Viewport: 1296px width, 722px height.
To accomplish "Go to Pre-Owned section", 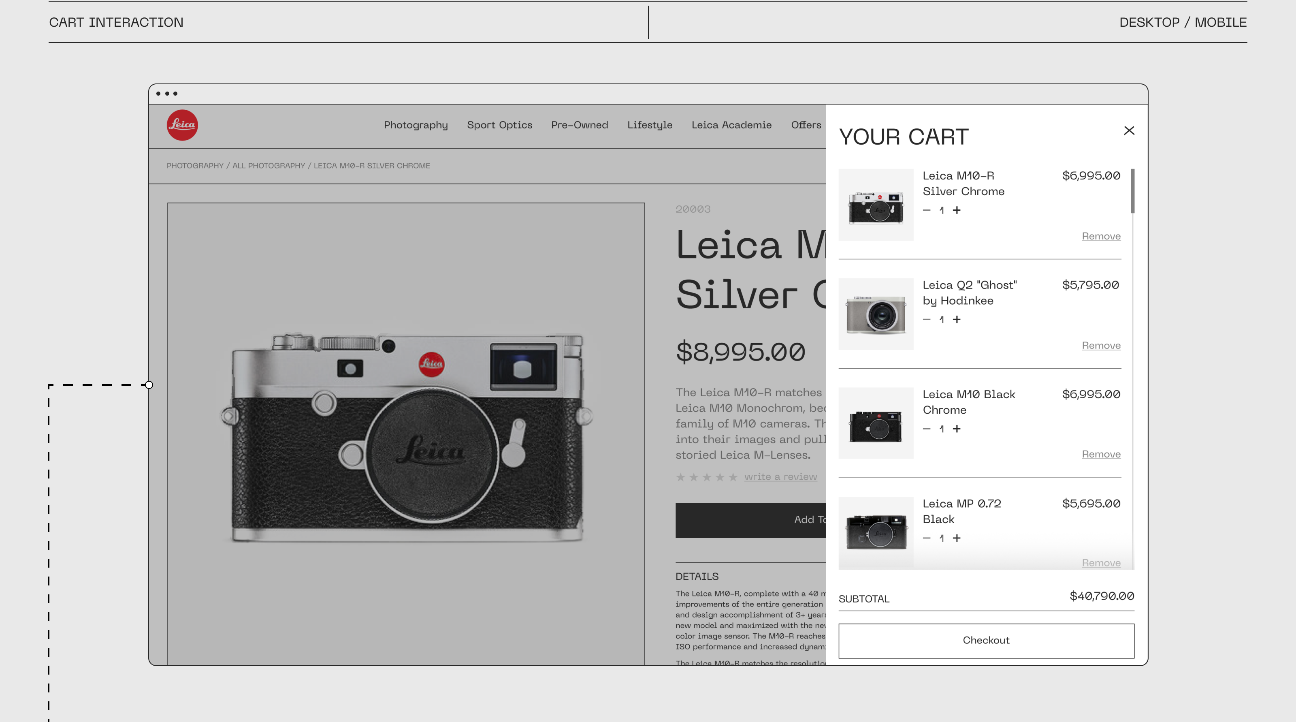I will (579, 125).
